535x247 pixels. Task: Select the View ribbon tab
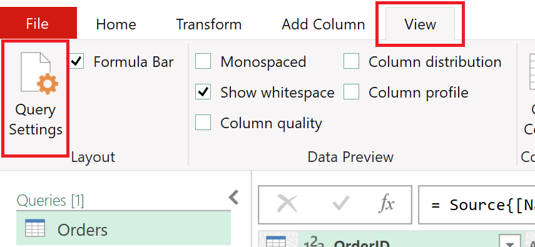[420, 24]
